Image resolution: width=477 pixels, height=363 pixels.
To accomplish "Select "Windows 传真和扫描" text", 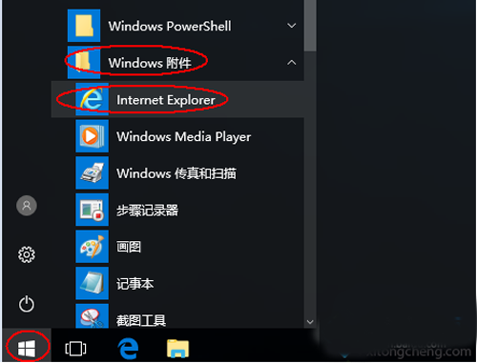I will click(x=176, y=173).
